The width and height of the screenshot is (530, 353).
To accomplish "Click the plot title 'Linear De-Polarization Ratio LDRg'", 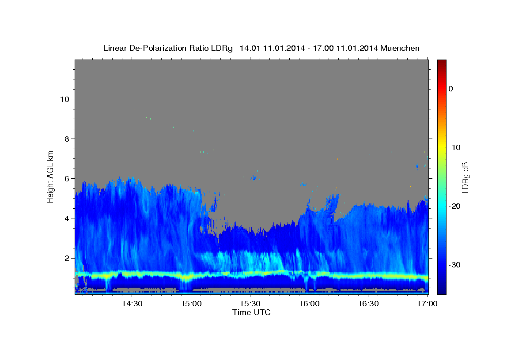I will click(x=167, y=48).
